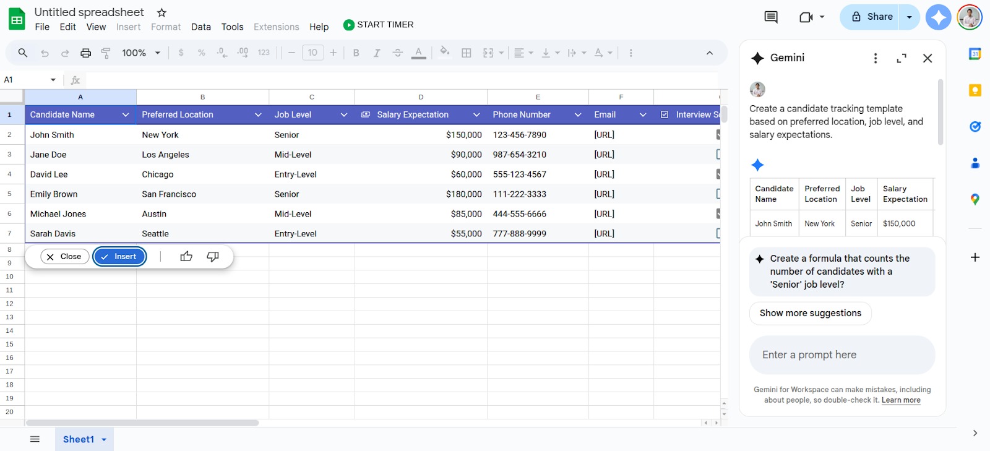Print the spreadsheet using printer icon

(x=85, y=53)
